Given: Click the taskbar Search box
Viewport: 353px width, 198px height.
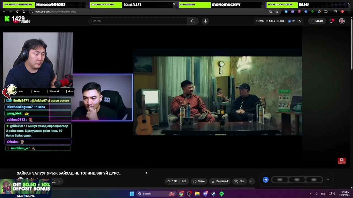Looking at the screenshot, I should tap(156, 194).
